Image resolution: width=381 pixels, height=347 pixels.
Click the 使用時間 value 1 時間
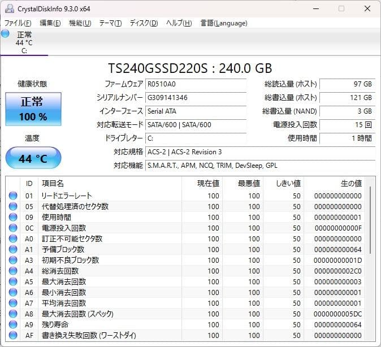pos(348,138)
